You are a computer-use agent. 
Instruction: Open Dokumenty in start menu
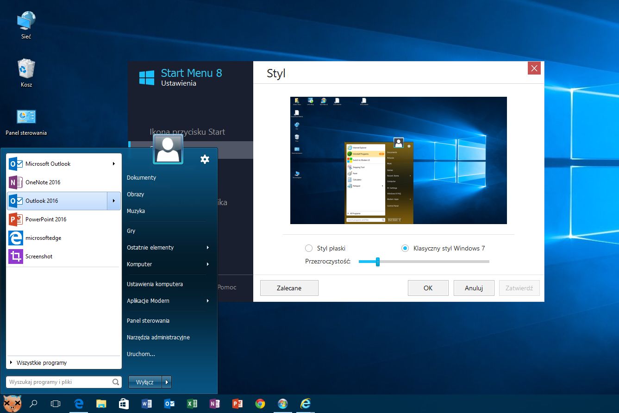point(141,178)
